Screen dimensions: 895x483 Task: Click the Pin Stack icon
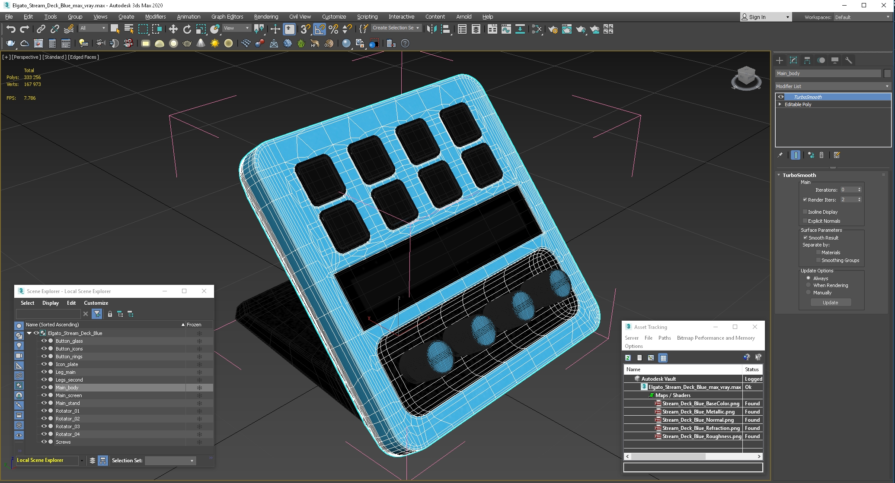click(780, 155)
